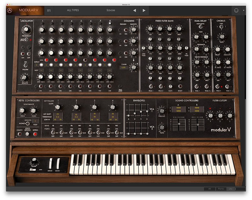Click the master Tune knob
Viewport: 252px width, 200px height.
pos(162,127)
